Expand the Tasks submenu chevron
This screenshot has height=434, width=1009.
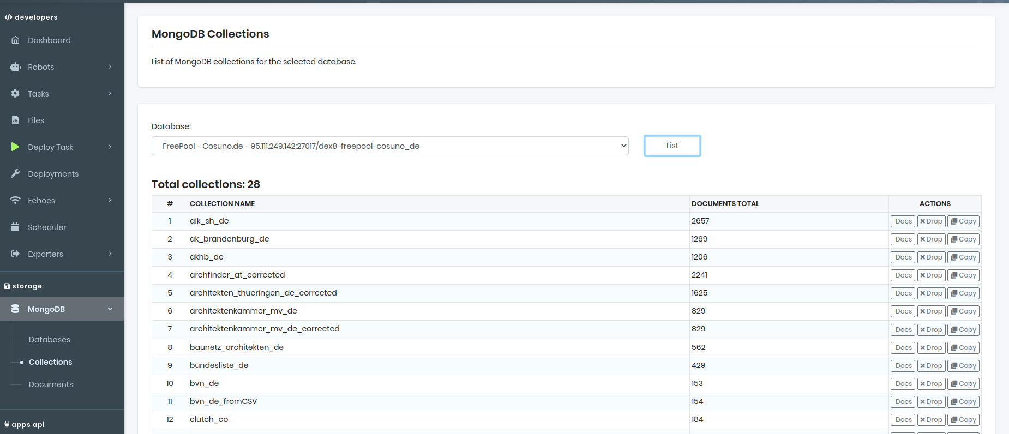110,94
